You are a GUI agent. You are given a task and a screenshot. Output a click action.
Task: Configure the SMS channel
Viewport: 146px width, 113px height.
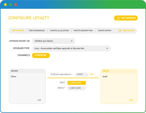click(77, 83)
